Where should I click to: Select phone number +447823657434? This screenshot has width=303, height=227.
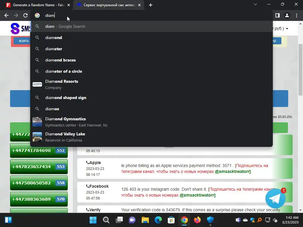pyautogui.click(x=39, y=167)
